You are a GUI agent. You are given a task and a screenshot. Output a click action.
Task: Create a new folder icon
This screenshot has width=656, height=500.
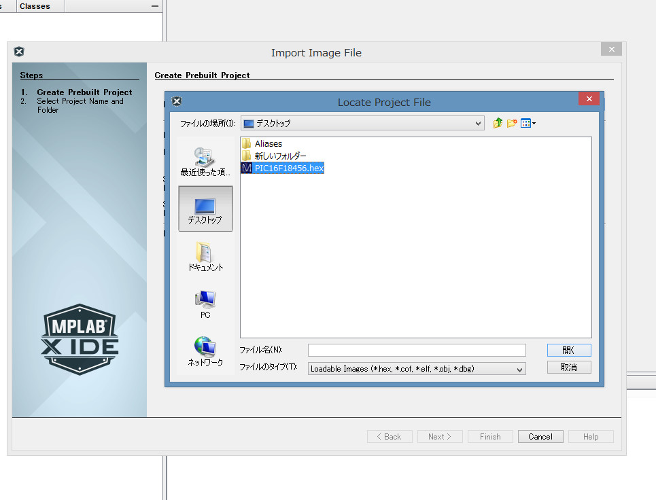point(512,124)
